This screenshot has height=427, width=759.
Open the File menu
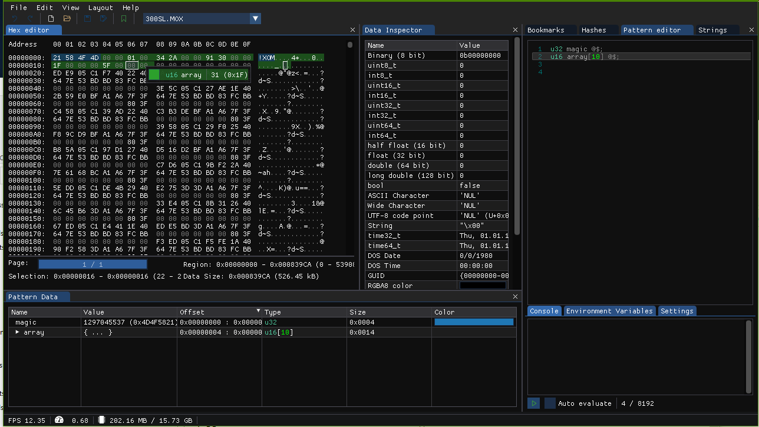coord(18,8)
